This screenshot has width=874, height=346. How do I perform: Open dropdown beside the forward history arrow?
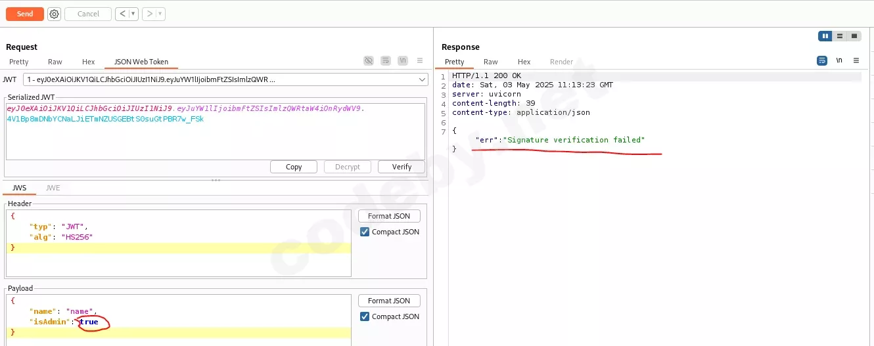point(161,14)
